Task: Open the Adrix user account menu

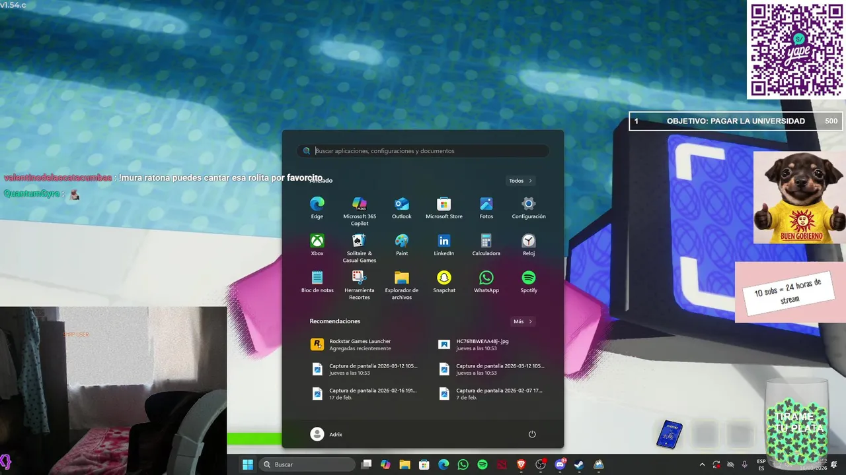Action: click(327, 434)
